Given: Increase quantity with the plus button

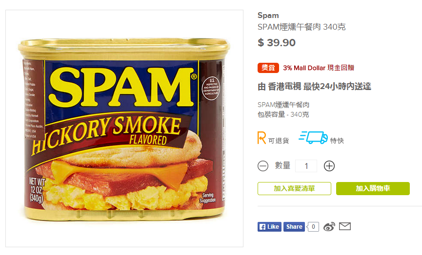Looking at the screenshot, I should (329, 166).
